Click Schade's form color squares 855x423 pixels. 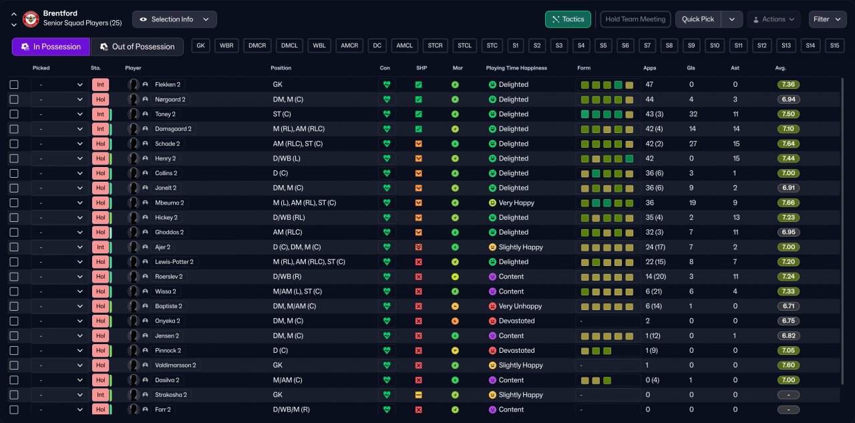point(607,144)
